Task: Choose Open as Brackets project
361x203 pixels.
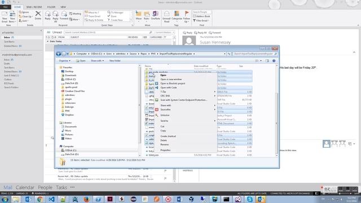Action: point(173,83)
